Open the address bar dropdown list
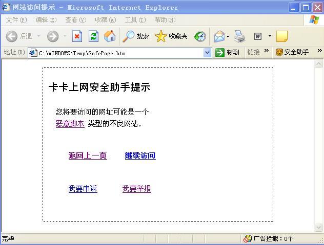 point(207,53)
